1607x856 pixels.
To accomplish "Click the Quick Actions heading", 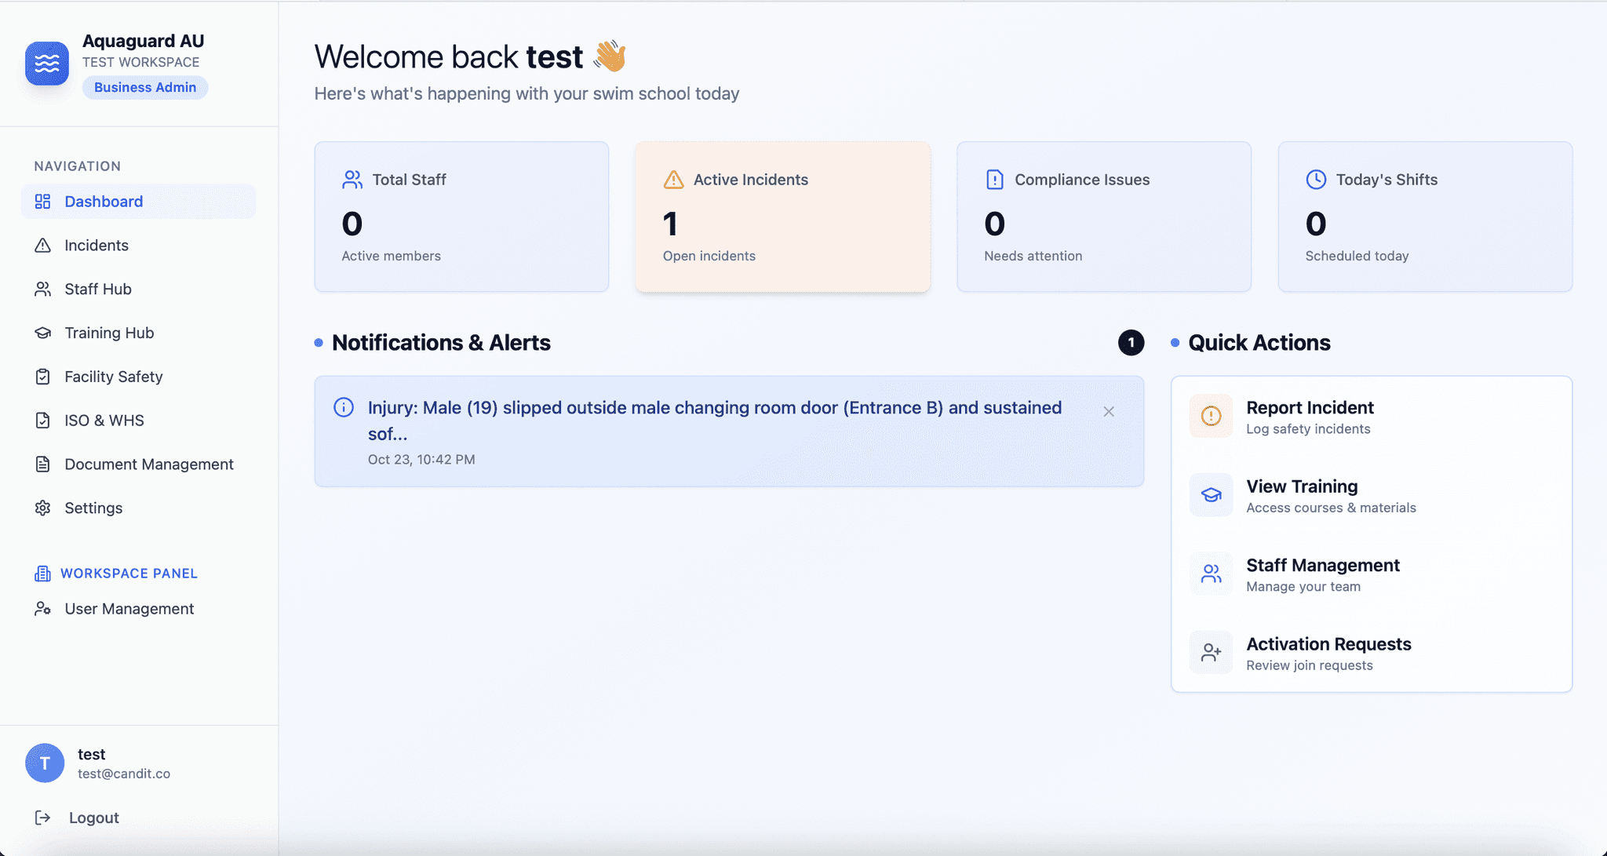I will (1259, 343).
